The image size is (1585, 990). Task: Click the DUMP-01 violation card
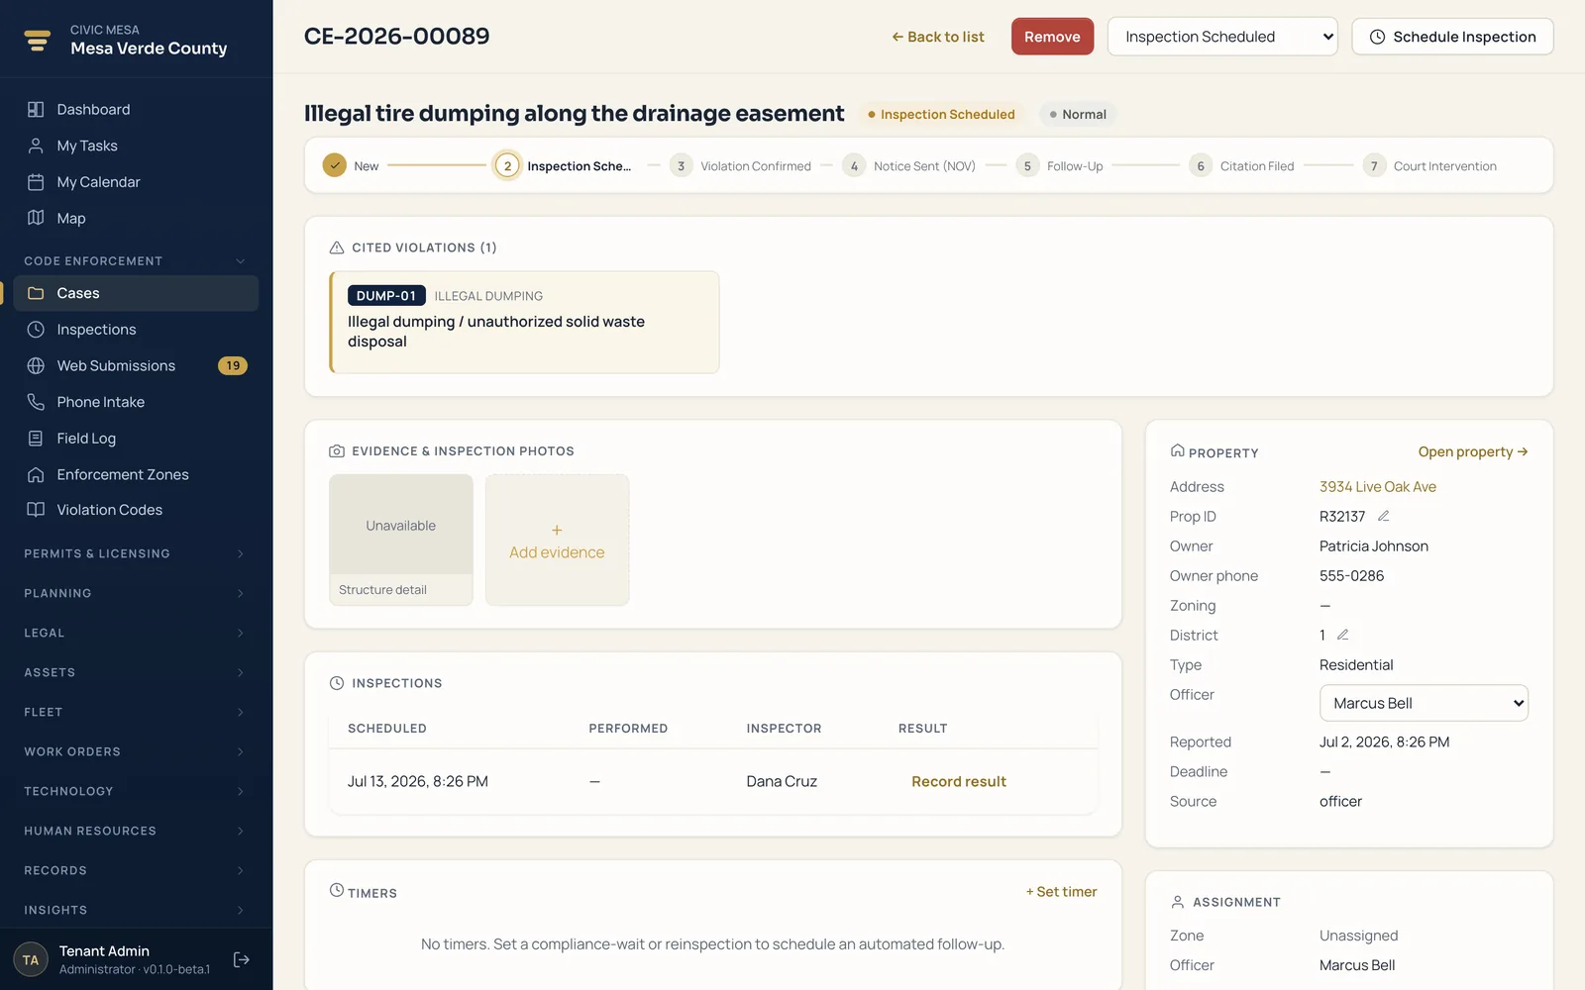click(x=524, y=322)
